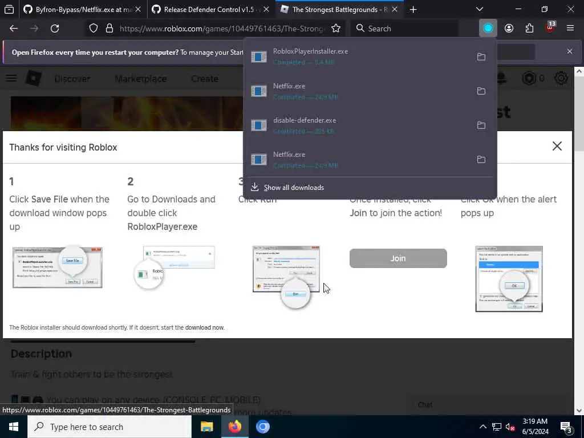Click the Save File step thumbnail
Viewport: 584px width, 438px height.
[58, 267]
